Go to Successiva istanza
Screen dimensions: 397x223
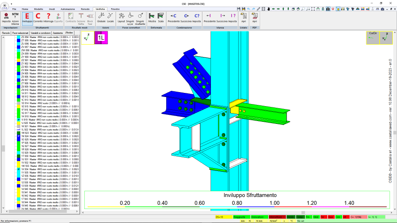pos(222,18)
